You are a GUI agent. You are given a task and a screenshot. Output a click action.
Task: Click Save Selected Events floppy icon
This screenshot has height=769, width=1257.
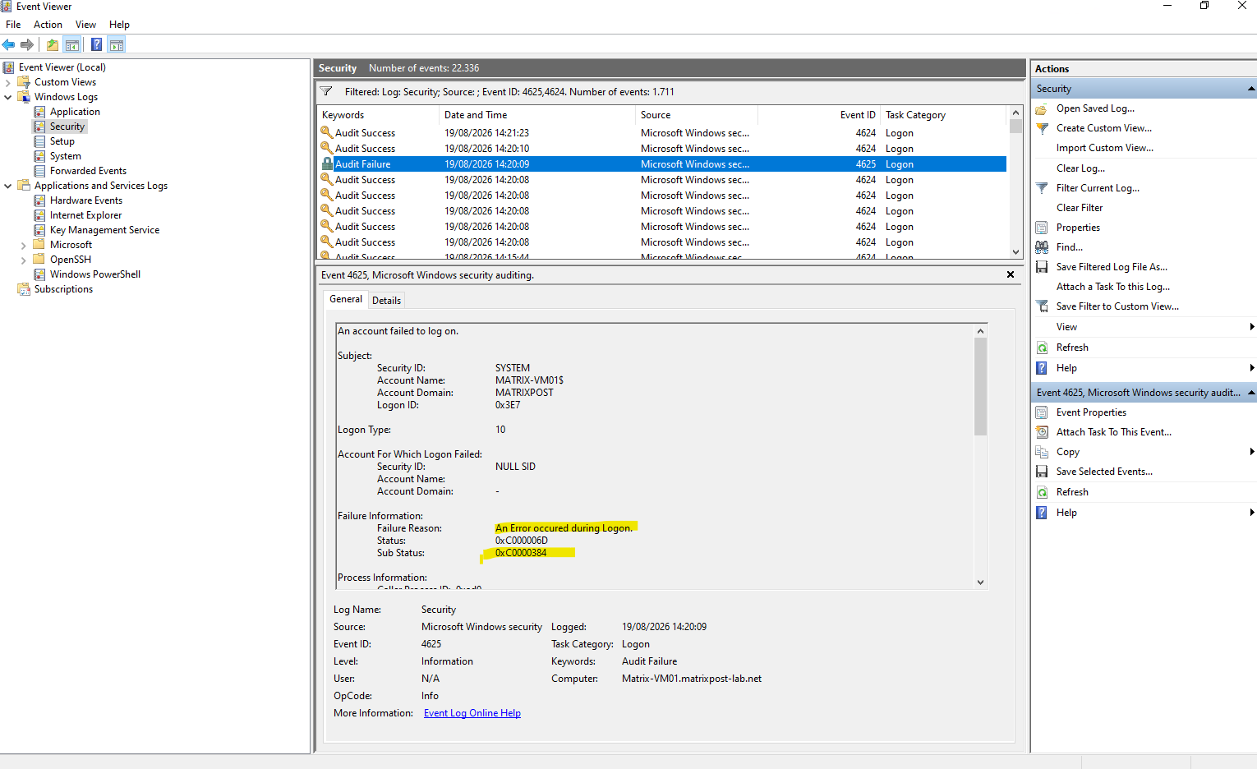[1042, 472]
